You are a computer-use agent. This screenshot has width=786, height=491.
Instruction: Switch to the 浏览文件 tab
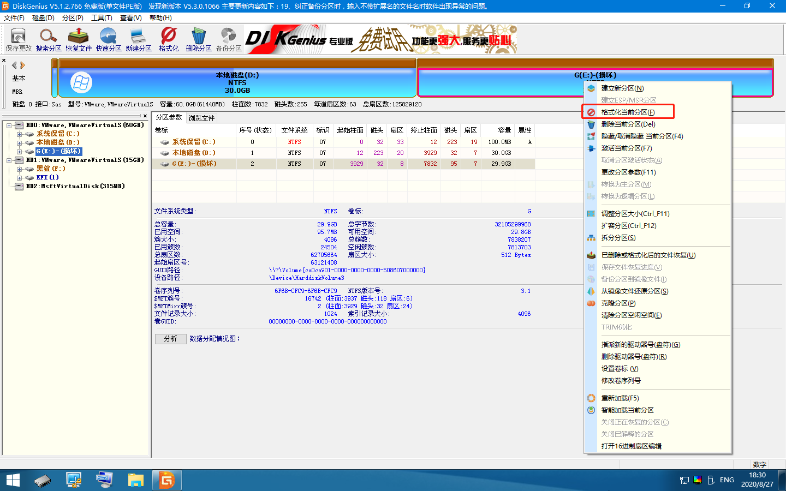(201, 118)
